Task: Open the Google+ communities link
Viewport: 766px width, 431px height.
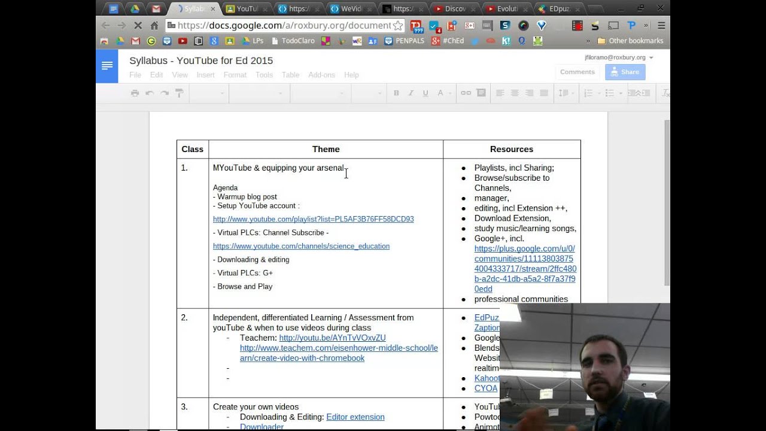Action: [x=525, y=269]
